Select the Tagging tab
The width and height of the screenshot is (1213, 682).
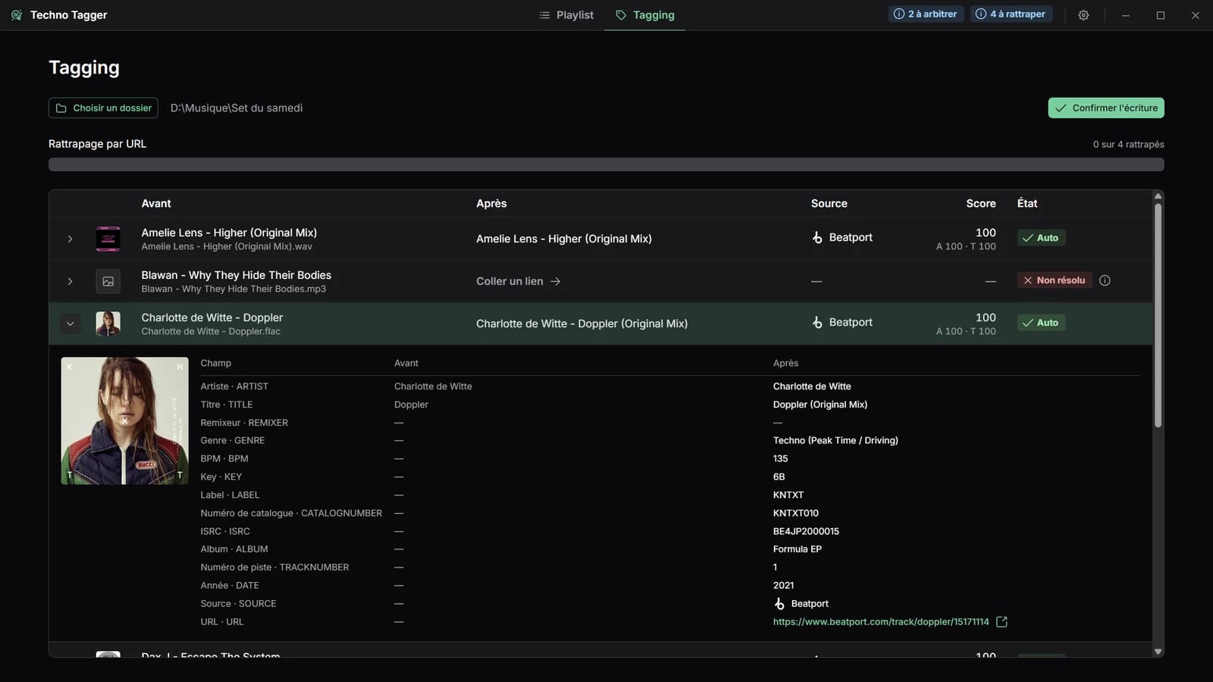[644, 15]
